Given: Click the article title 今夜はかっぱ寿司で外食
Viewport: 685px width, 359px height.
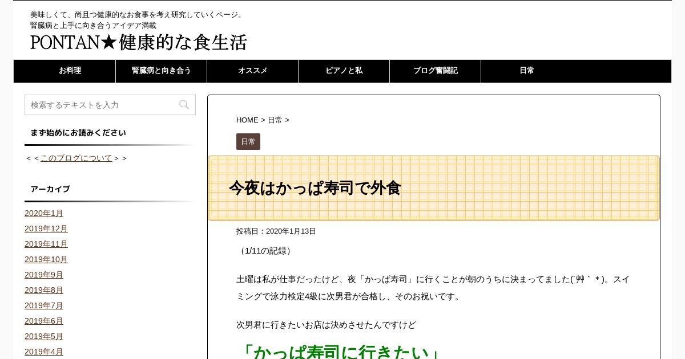Looking at the screenshot, I should pos(315,188).
